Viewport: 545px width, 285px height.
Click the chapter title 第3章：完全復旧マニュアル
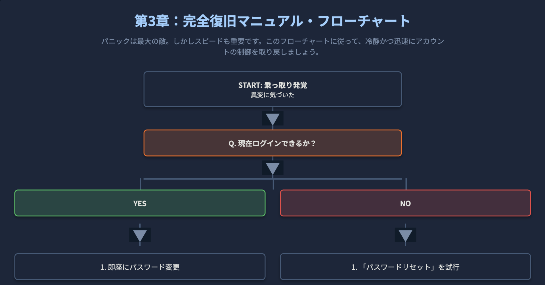coord(219,21)
